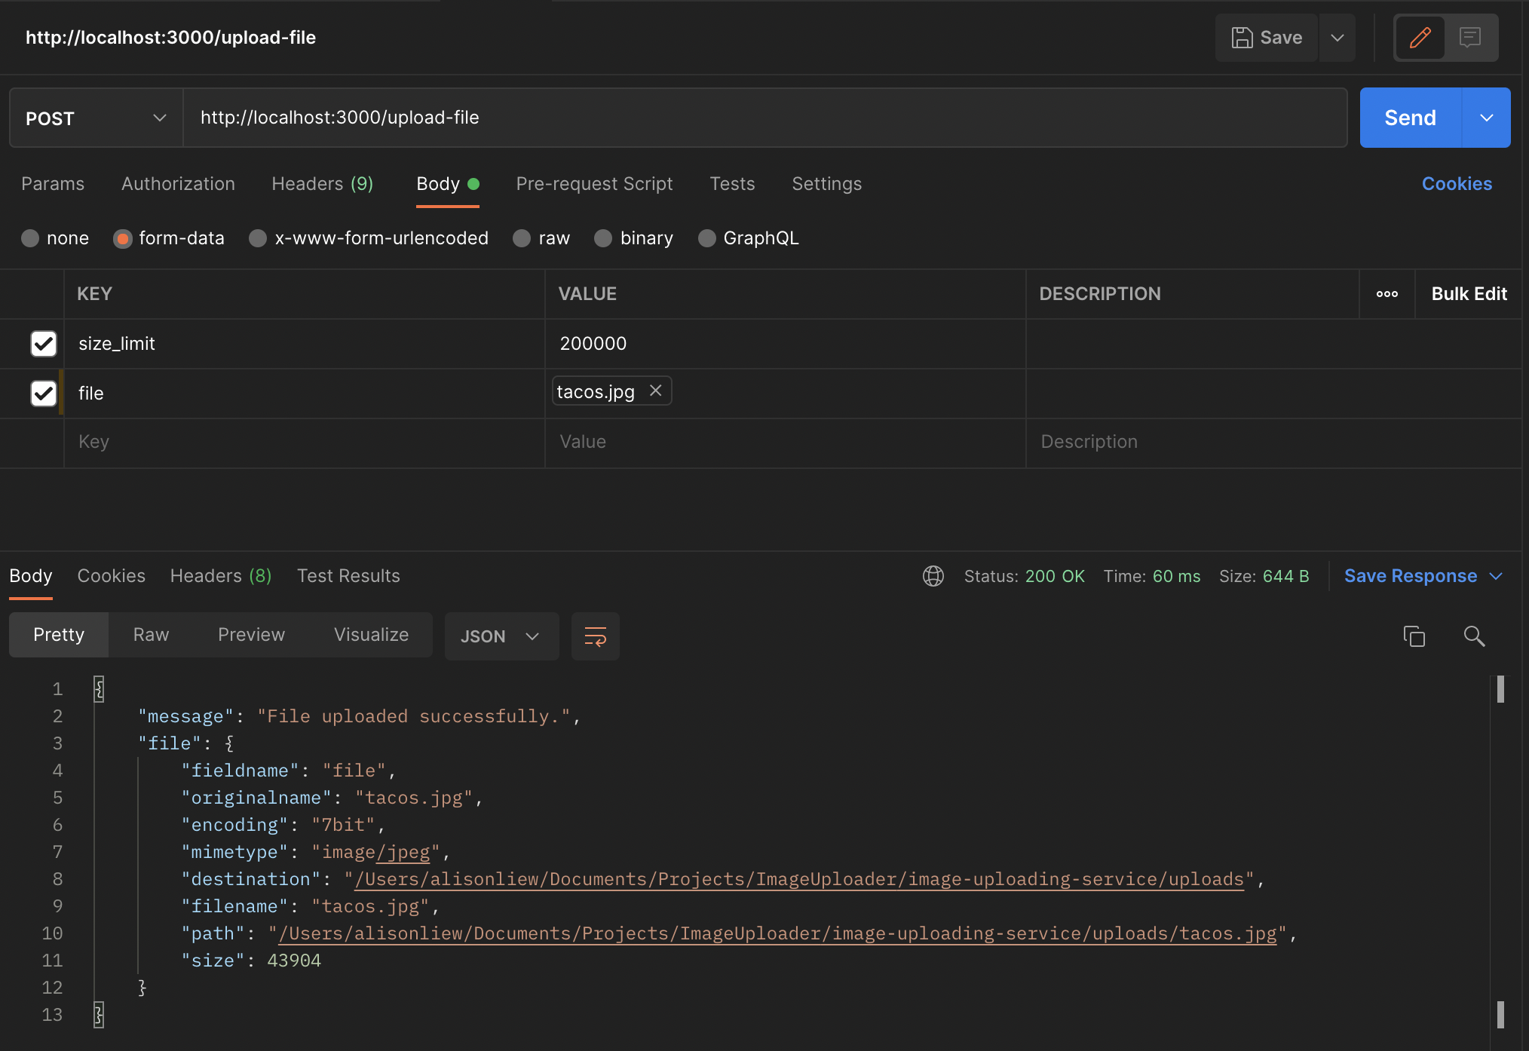1529x1051 pixels.
Task: Open the request Headers (9) tab
Action: coord(323,184)
